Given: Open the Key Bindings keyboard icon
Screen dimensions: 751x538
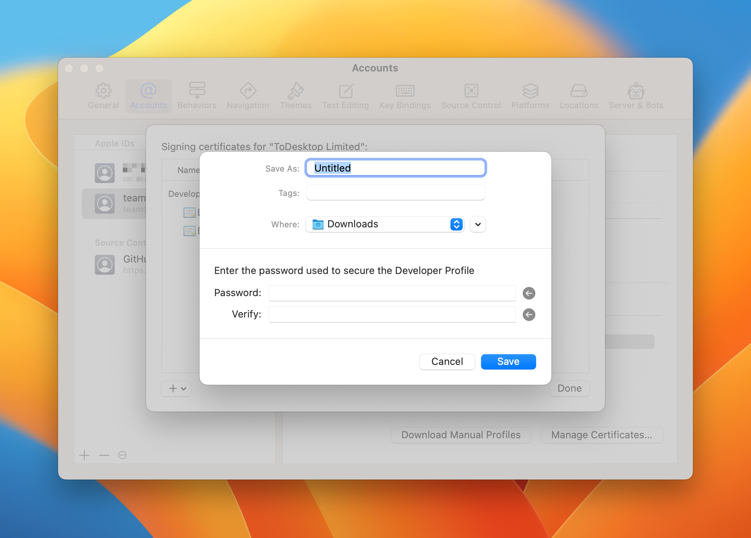Looking at the screenshot, I should pos(405,91).
